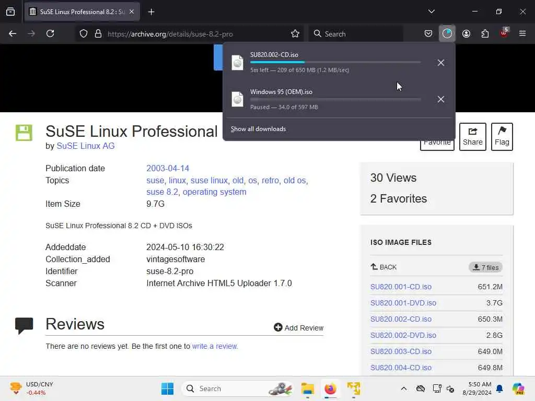Click the green floppy software icon
The height and width of the screenshot is (401, 535).
tap(24, 133)
